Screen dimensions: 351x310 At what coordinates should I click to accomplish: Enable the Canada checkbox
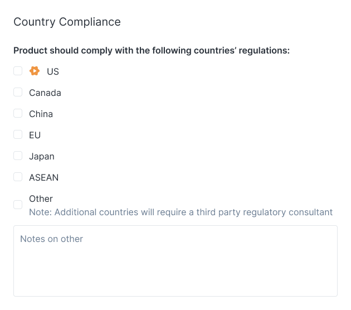(x=18, y=92)
